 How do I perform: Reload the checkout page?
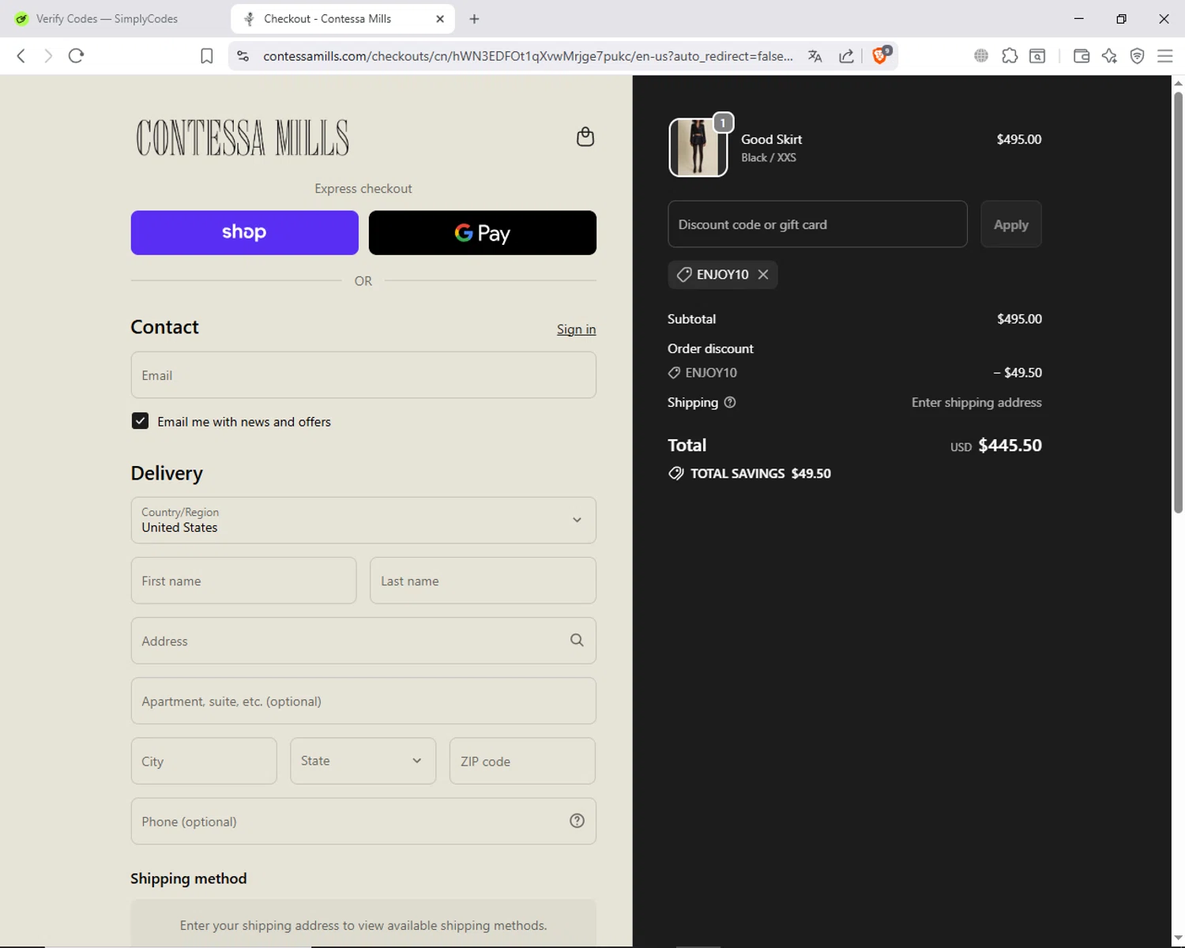click(x=76, y=55)
